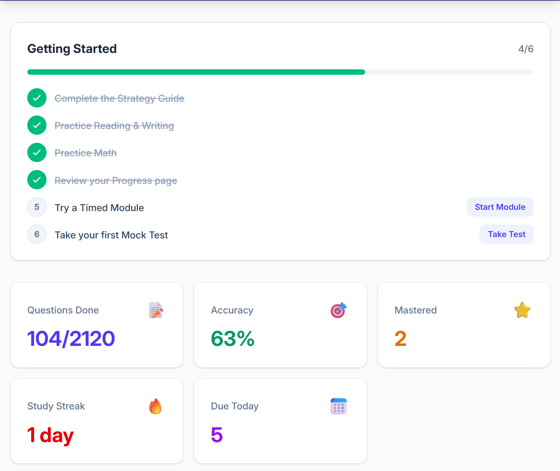Click the Mastered star icon

point(522,310)
